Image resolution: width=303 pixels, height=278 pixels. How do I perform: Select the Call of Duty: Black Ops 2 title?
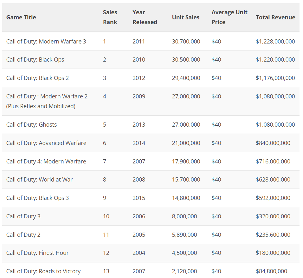pyautogui.click(x=37, y=78)
